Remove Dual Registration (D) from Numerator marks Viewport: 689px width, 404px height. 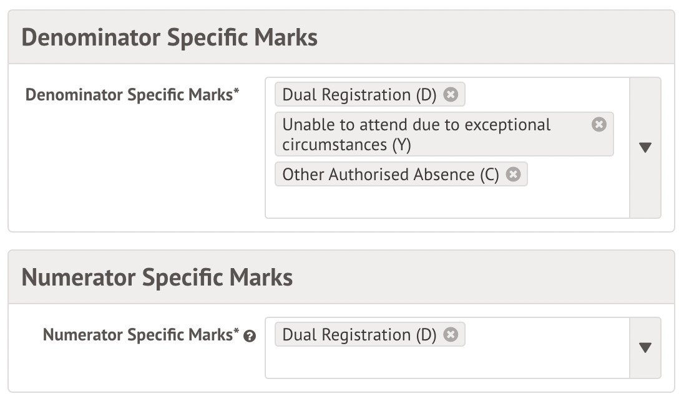click(x=451, y=335)
